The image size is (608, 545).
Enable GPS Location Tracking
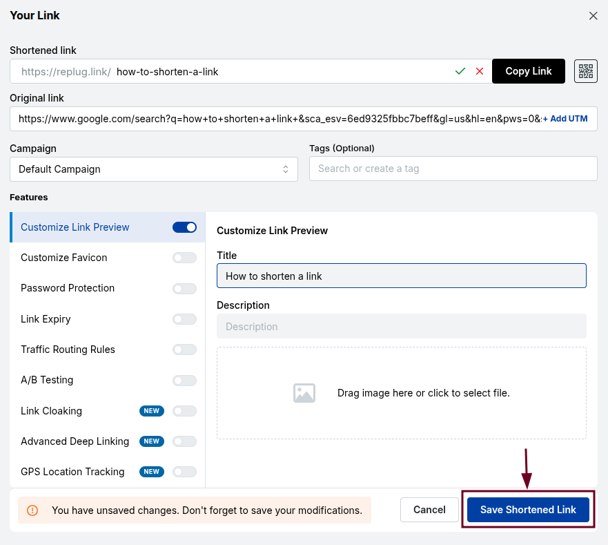coord(184,472)
